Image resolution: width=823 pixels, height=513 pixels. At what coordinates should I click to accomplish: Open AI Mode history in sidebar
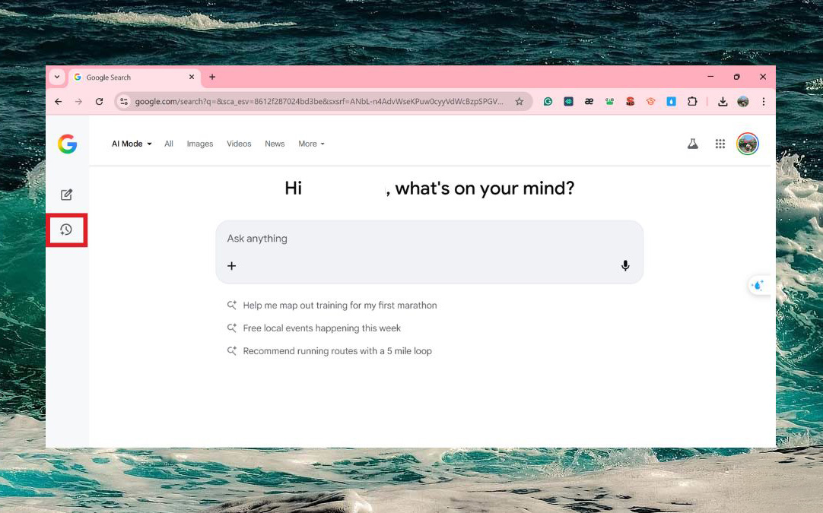point(66,230)
